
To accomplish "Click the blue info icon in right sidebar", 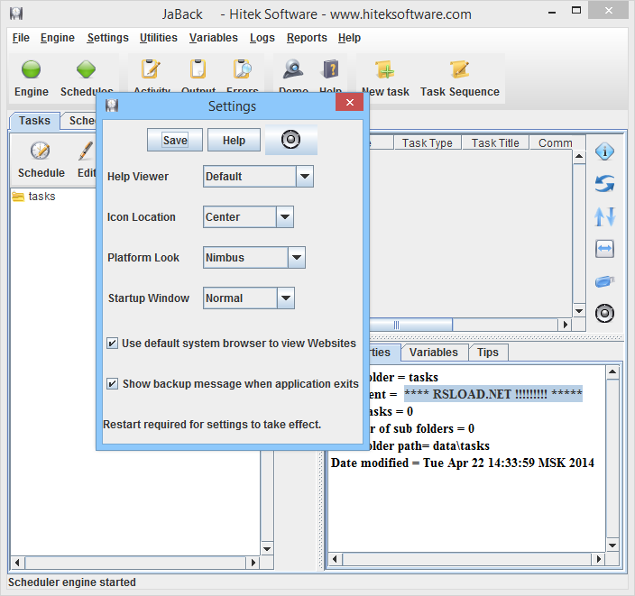I will (x=604, y=151).
